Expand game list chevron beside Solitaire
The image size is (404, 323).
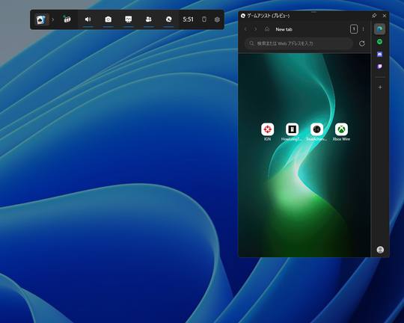coord(53,19)
